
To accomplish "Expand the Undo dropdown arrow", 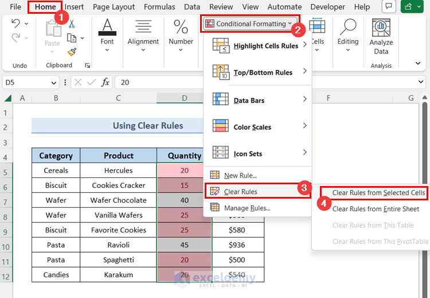I will [x=26, y=24].
